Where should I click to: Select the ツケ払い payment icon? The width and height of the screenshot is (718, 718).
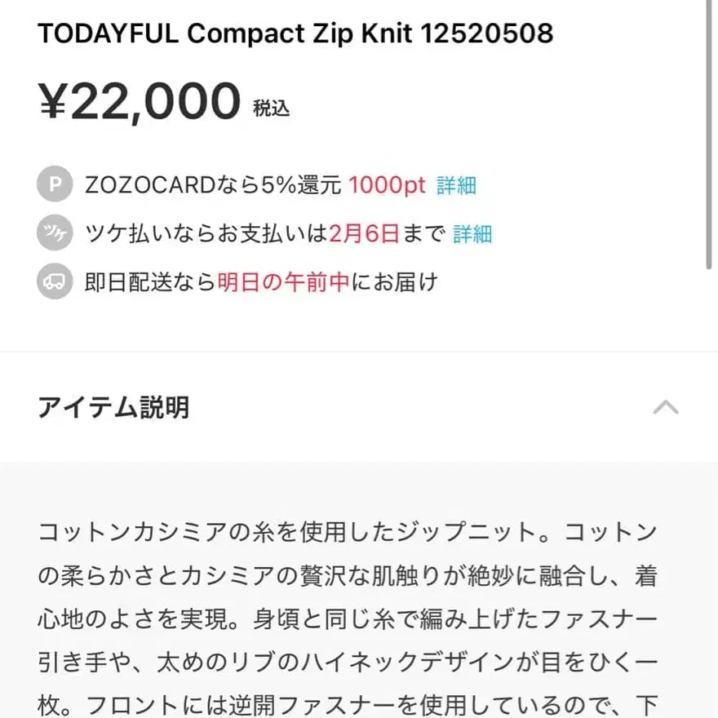point(54,234)
